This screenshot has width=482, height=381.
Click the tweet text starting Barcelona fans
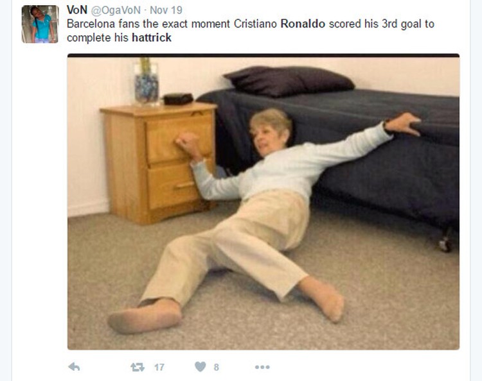tap(251, 31)
